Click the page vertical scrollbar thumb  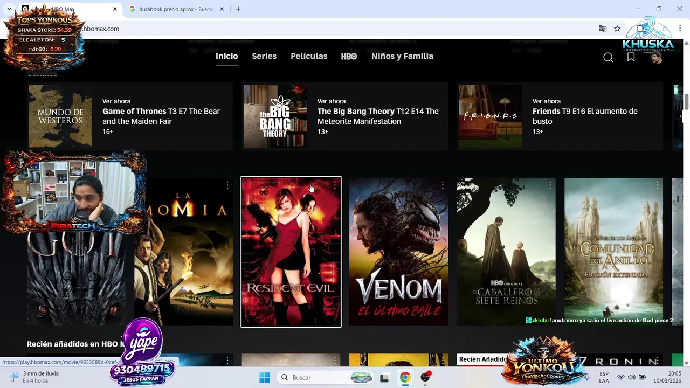click(x=686, y=101)
